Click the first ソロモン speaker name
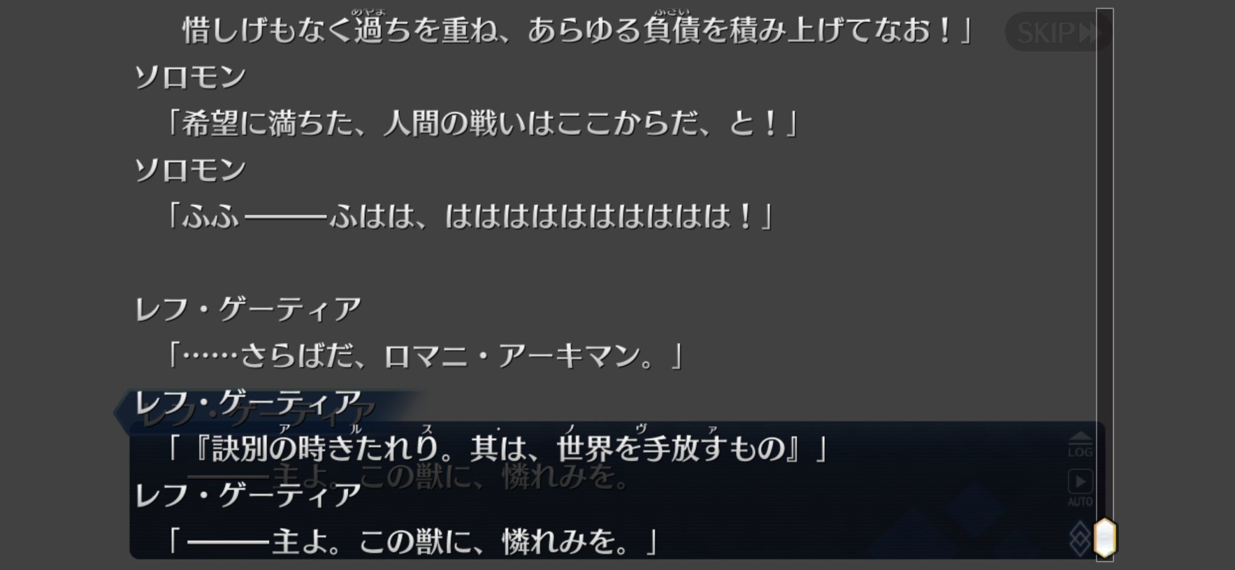The image size is (1235, 570). pos(190,77)
